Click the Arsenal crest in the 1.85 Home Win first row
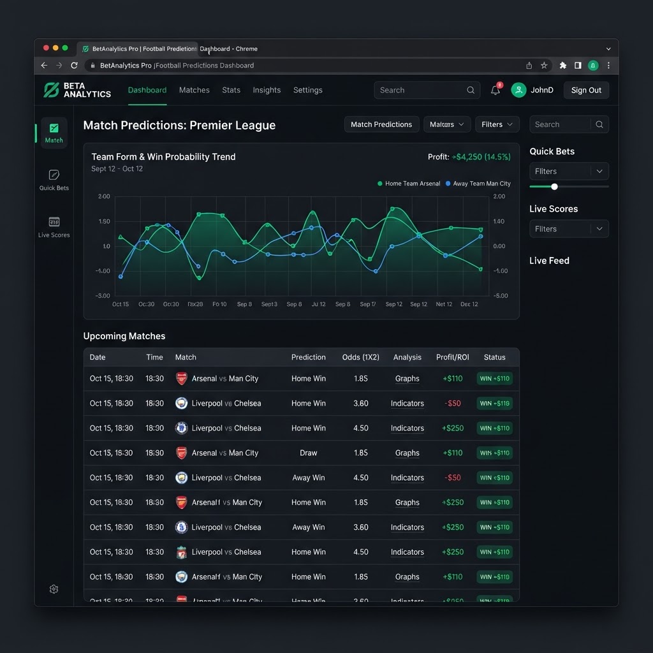Screen dimensions: 653x653 point(182,379)
